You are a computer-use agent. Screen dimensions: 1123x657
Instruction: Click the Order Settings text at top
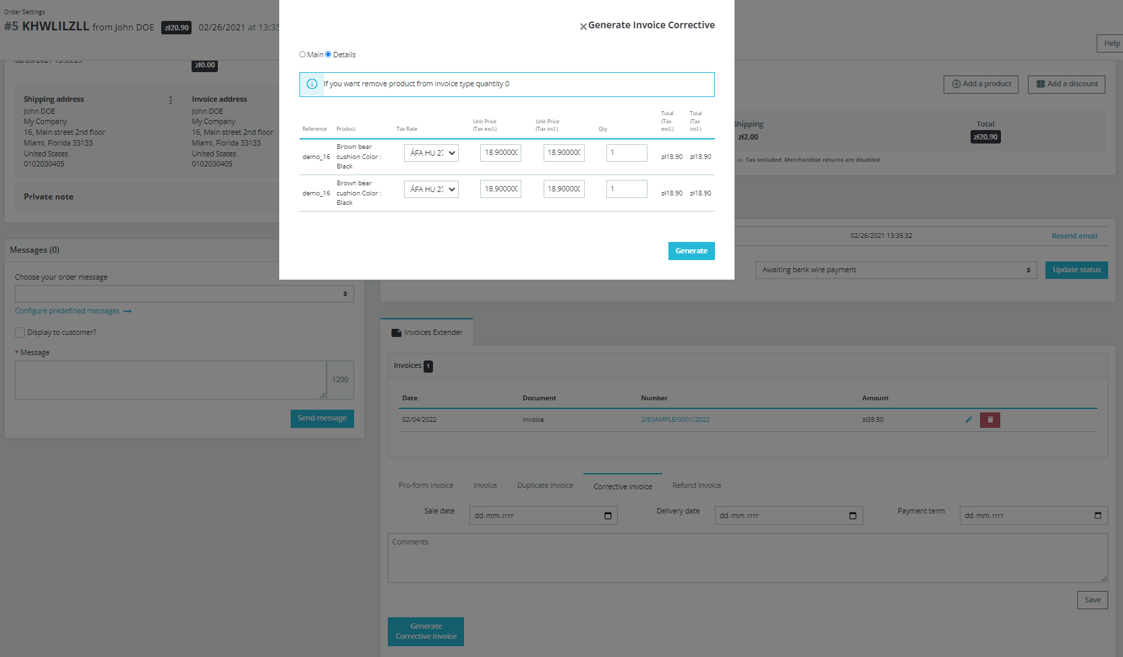pyautogui.click(x=24, y=12)
